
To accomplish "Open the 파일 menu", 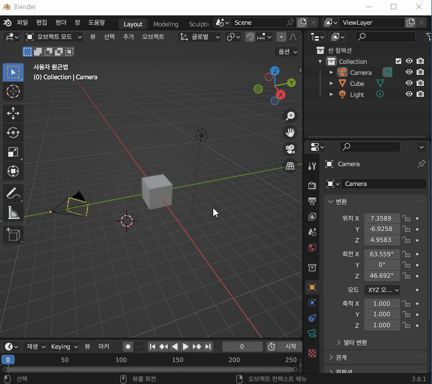I will tap(23, 23).
